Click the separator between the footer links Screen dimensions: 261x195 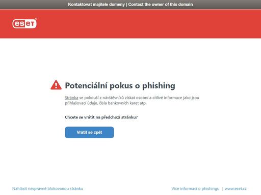pyautogui.click(x=222, y=188)
